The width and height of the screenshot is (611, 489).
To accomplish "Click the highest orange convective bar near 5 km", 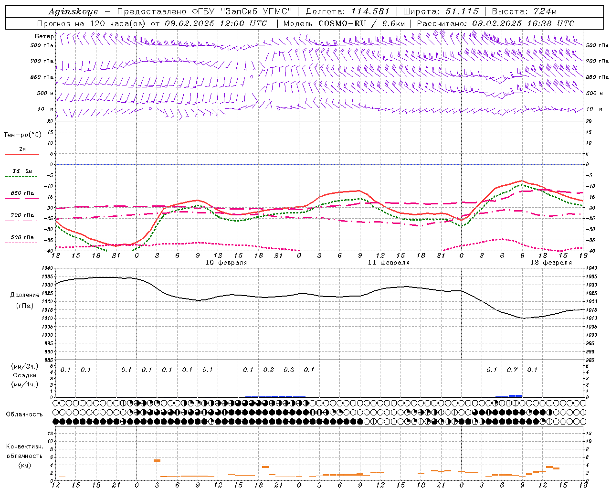I will [157, 461].
